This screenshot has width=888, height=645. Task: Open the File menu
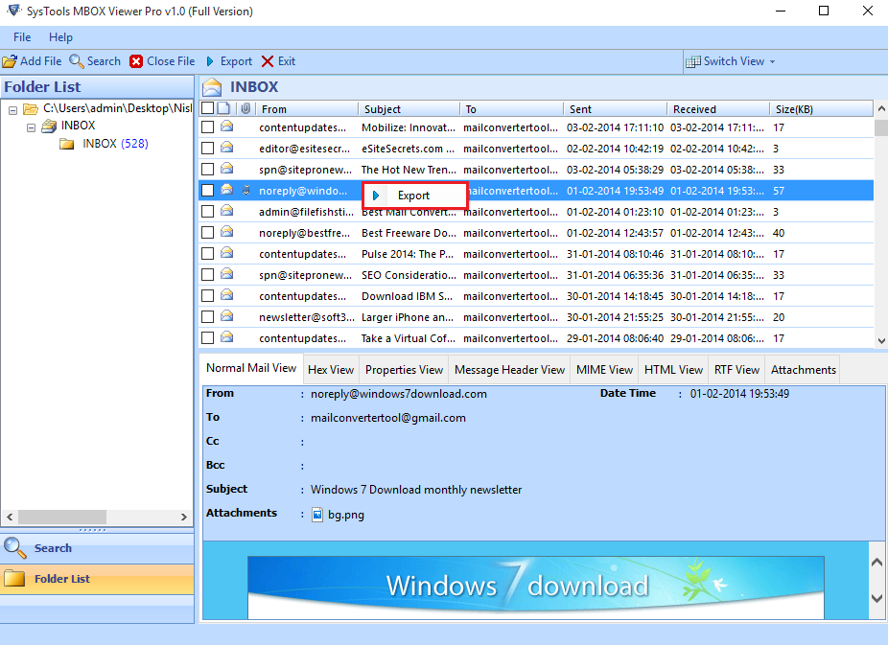tap(22, 37)
